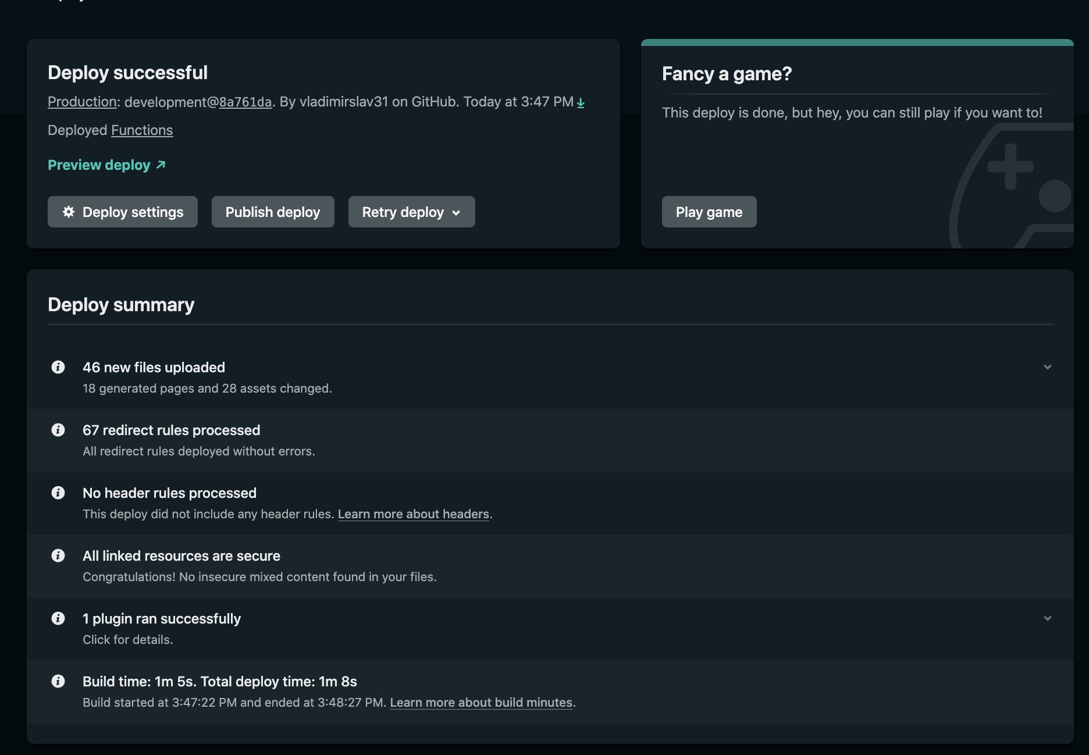Open Learn more about headers link
Image resolution: width=1089 pixels, height=755 pixels.
coord(413,514)
